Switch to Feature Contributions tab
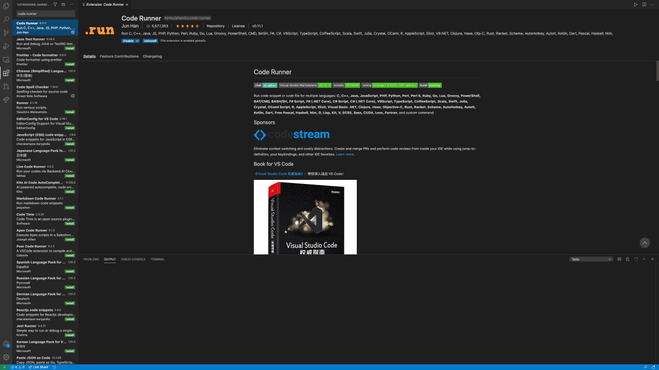659x370 pixels. point(119,56)
